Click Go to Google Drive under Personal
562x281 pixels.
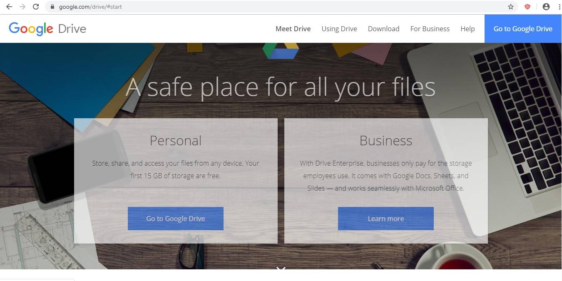click(175, 218)
